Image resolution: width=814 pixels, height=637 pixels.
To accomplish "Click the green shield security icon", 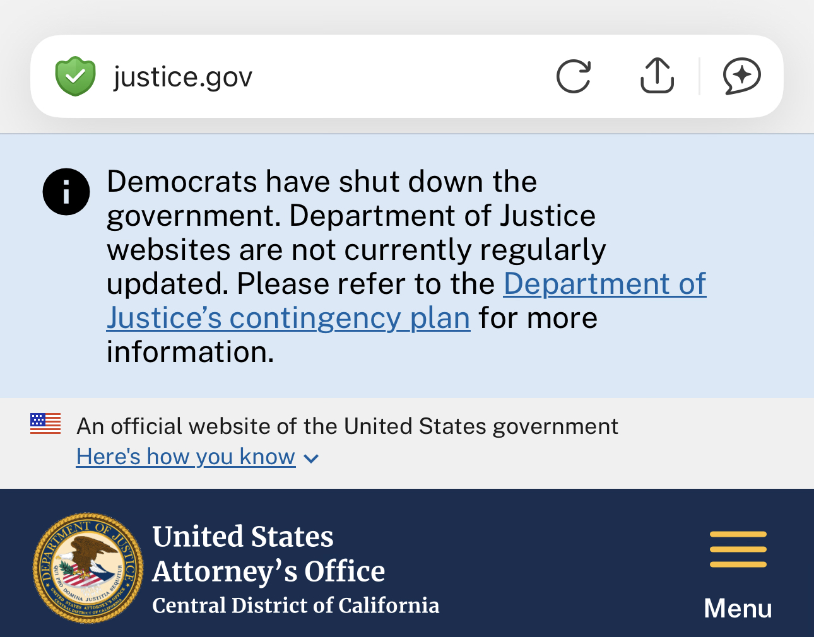I will pyautogui.click(x=75, y=76).
